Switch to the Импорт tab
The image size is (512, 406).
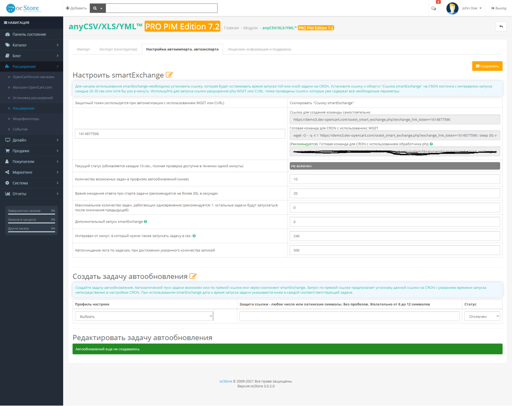[83, 49]
